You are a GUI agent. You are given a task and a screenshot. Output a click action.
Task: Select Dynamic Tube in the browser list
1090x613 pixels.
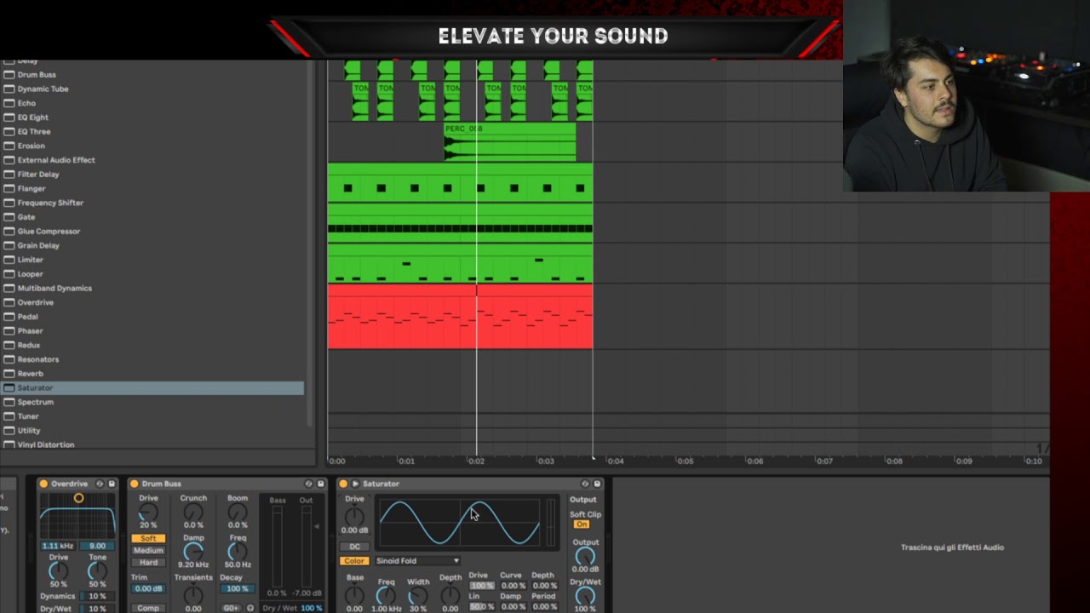tap(152, 89)
